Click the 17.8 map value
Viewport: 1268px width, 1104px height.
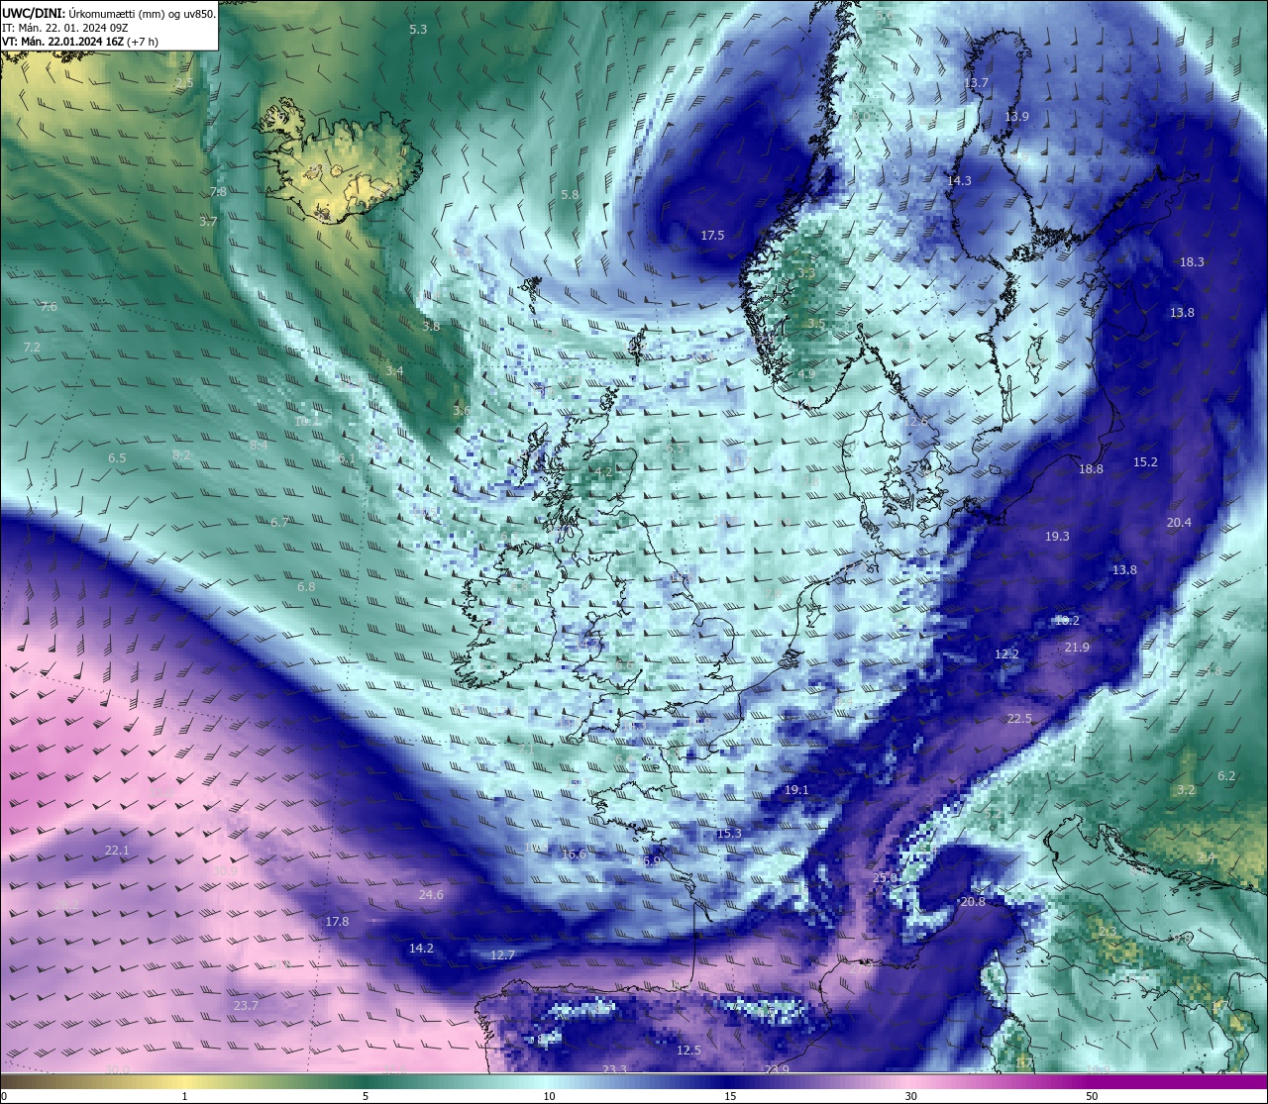click(337, 922)
